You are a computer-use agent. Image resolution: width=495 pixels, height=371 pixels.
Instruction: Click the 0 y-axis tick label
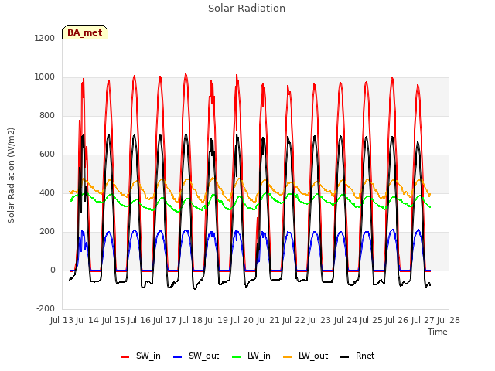(53, 271)
